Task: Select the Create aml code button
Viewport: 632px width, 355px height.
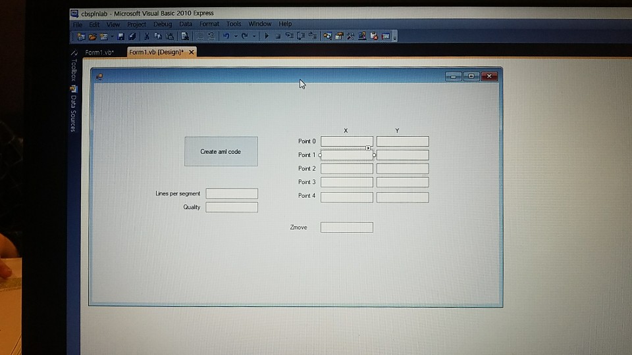Action: 221,151
